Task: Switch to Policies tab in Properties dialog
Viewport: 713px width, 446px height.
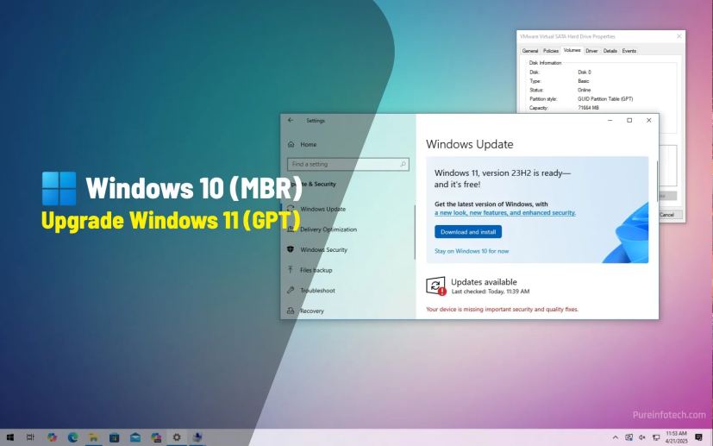Action: pyautogui.click(x=551, y=51)
